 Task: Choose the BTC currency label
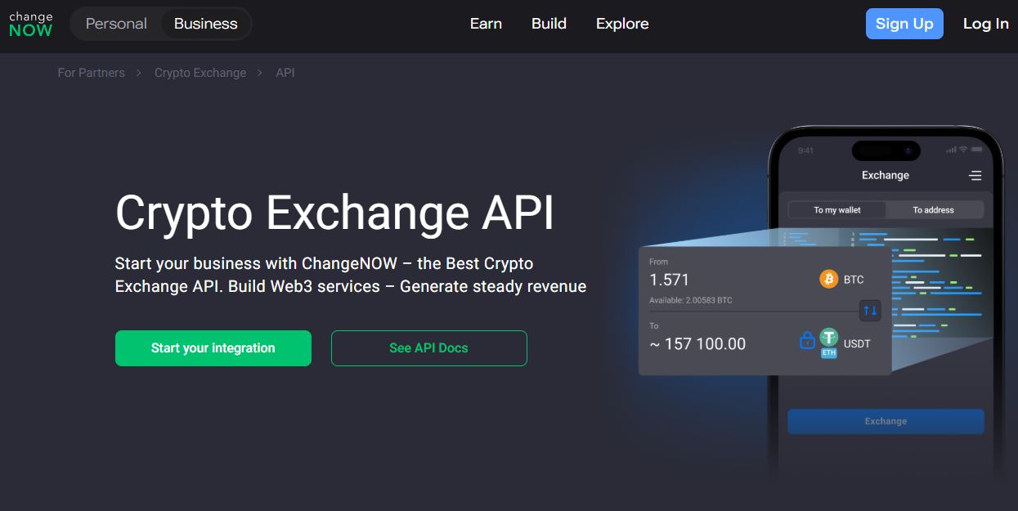pos(854,280)
